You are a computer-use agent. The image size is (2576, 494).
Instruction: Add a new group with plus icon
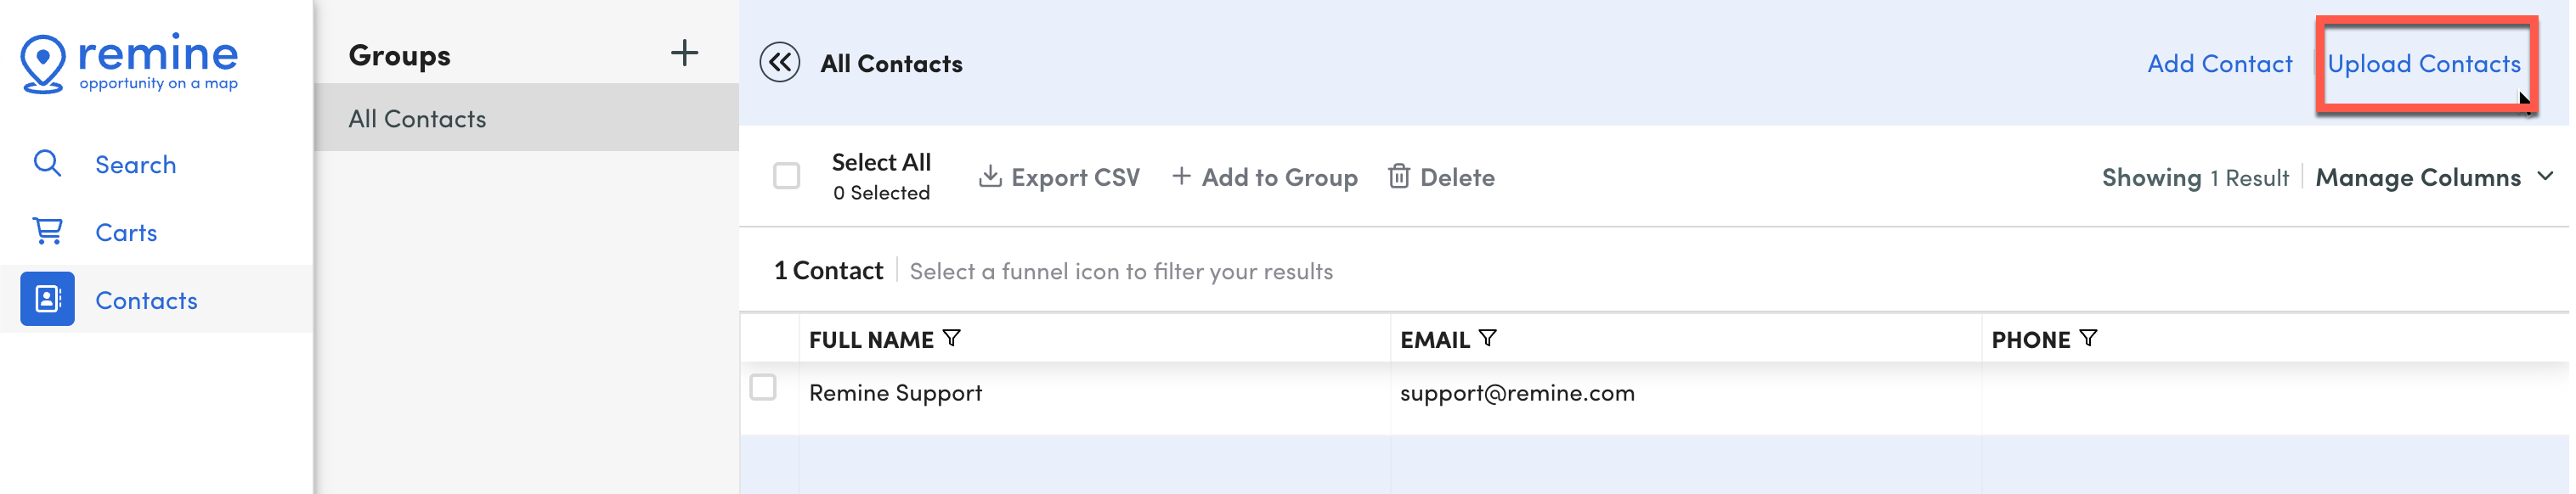(x=685, y=53)
